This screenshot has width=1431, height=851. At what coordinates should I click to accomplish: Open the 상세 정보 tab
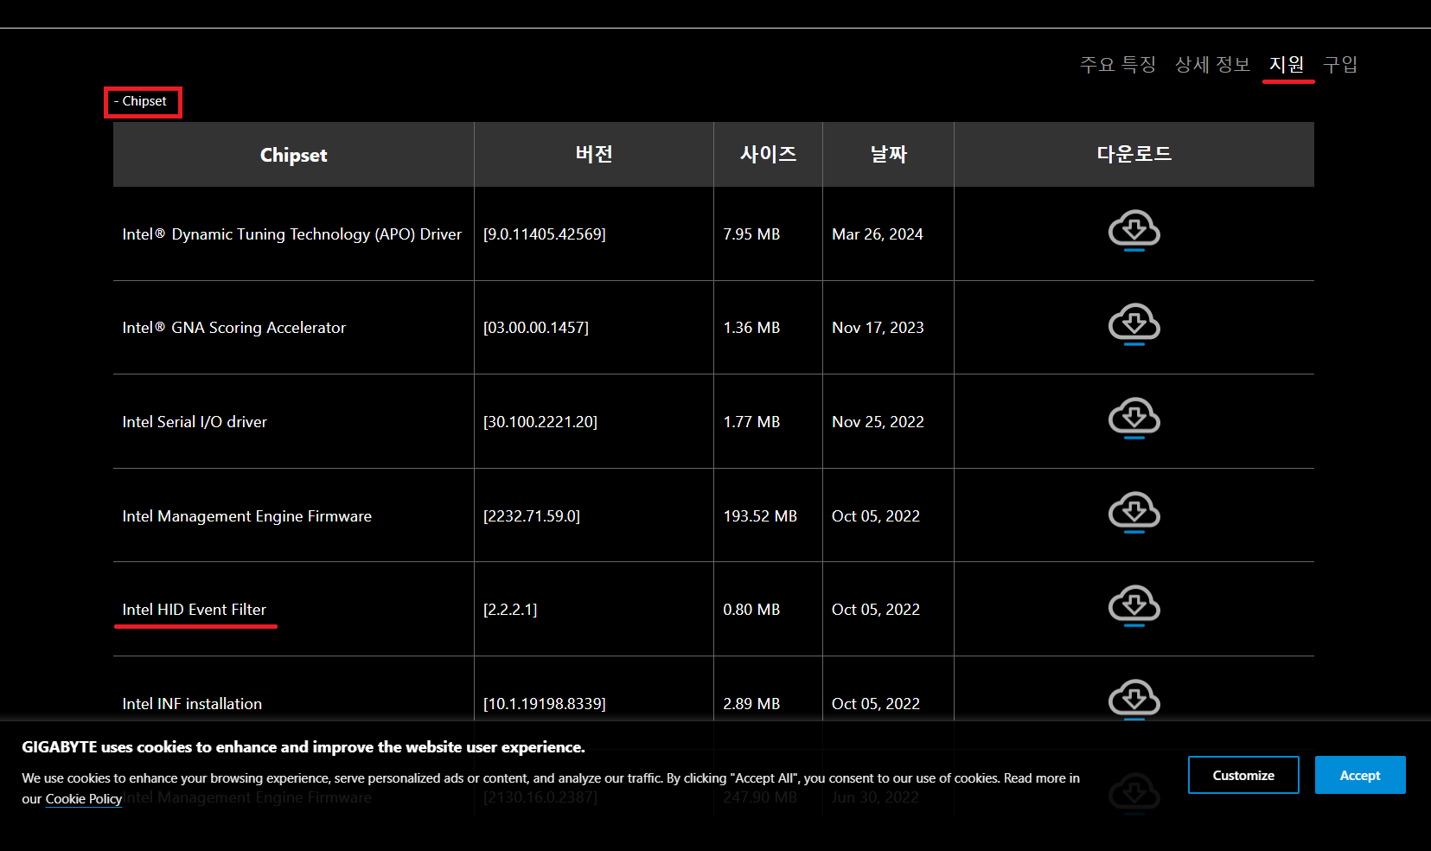1212,64
